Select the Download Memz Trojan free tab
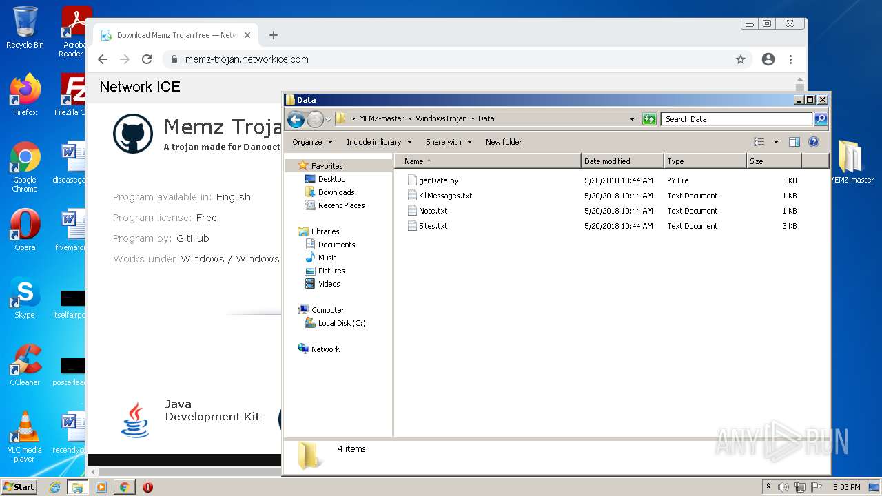This screenshot has height=496, width=882. [176, 35]
